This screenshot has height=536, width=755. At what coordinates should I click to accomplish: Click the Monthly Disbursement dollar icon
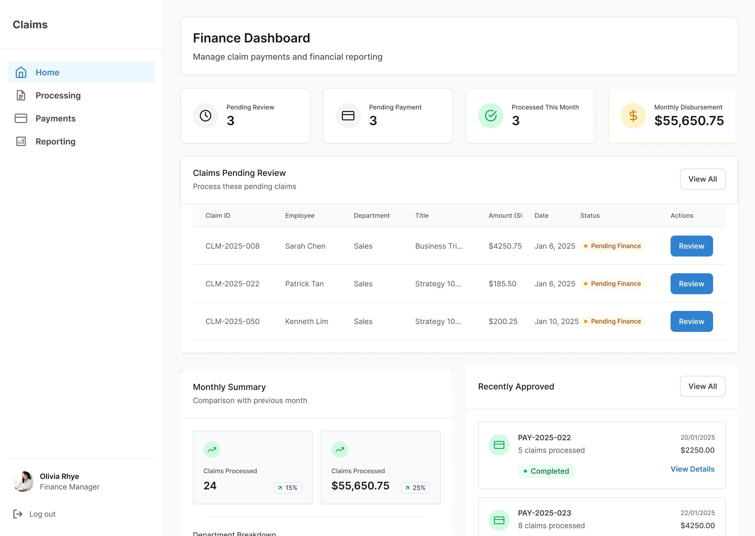coord(633,115)
